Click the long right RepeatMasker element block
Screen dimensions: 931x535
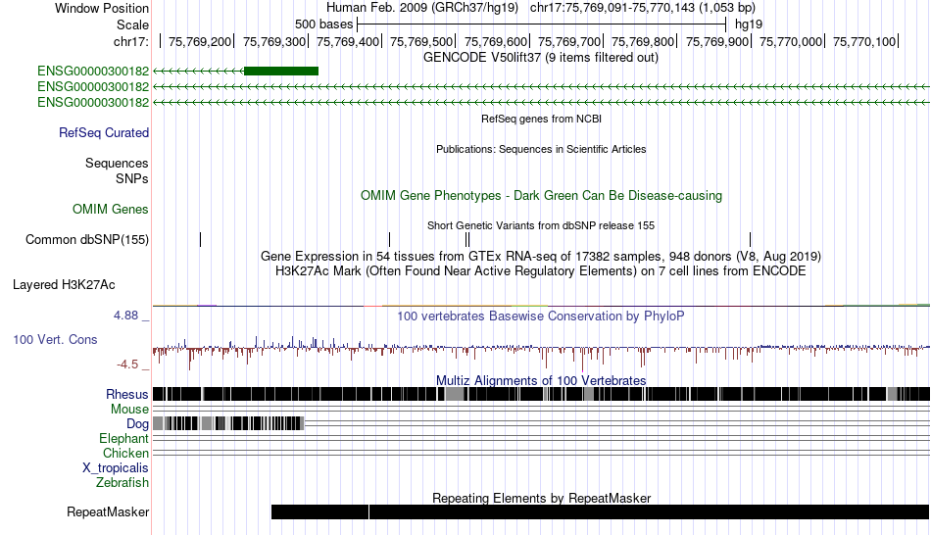(x=650, y=511)
